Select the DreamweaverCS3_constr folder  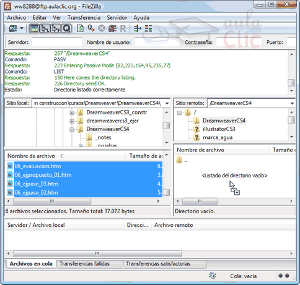(x=117, y=113)
